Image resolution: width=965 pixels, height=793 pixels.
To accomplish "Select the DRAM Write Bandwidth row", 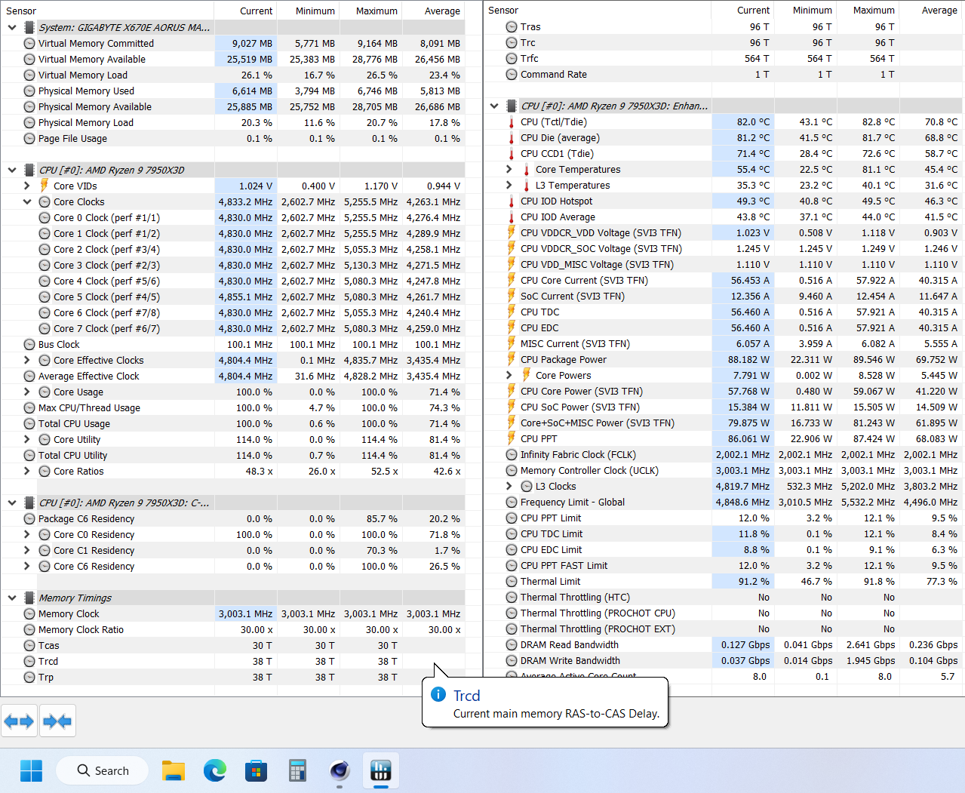I will coord(724,661).
